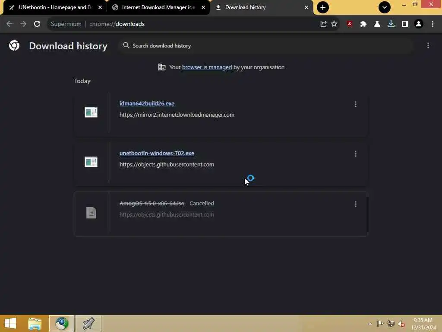Click the search magnifier icon

click(126, 45)
